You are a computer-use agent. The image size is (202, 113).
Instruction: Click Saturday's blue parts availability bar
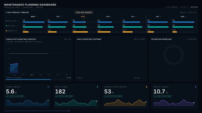coord(158,22)
